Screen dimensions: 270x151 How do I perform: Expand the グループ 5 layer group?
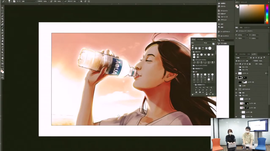click(238, 67)
